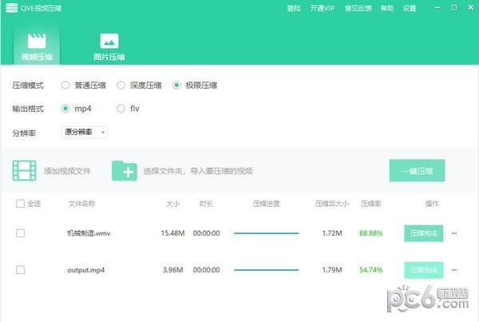This screenshot has height=322, width=479.
Task: Click 开通VIP in the top bar
Action: 322,8
